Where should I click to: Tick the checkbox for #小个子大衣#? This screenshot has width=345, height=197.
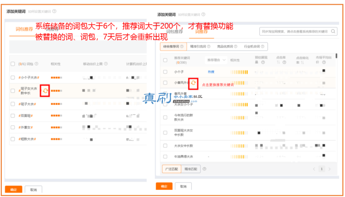coord(13,78)
